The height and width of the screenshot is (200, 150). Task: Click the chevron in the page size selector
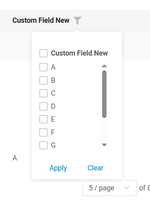(x=126, y=188)
